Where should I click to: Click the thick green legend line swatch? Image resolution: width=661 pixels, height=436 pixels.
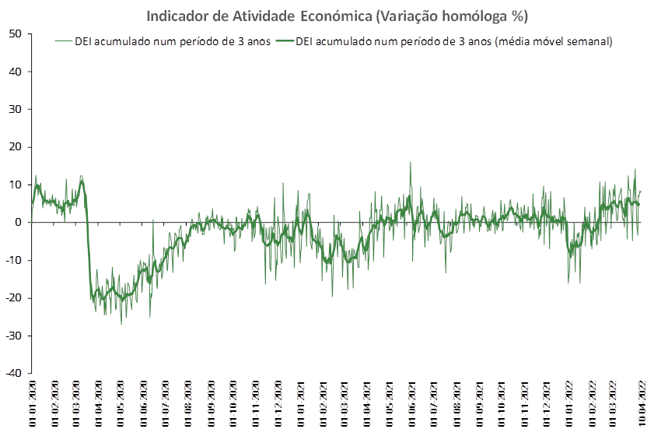(285, 41)
